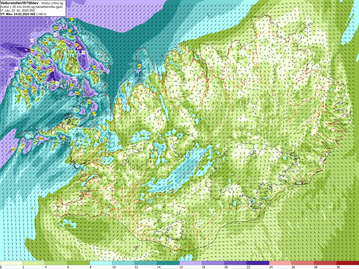Click the yellow 40 gust label
This screenshot has height=269, width=359.
pyautogui.click(x=50, y=71)
